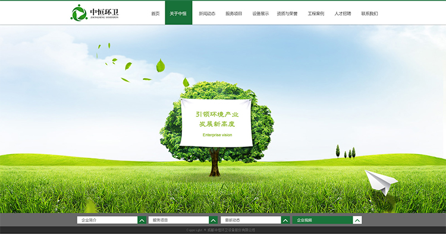Open 设备展示 in the navigation bar
This screenshot has width=446, height=234.
tap(260, 14)
